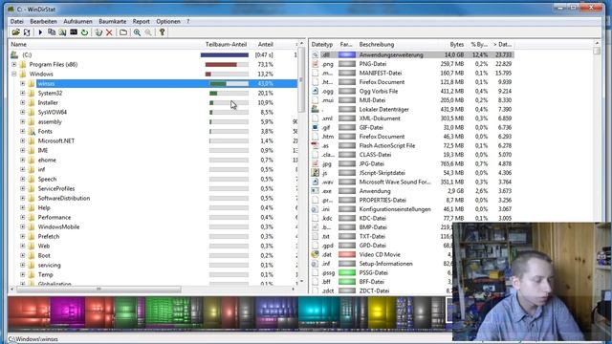The height and width of the screenshot is (344, 612).
Task: Click the black arrow expand toolbar icon
Action: point(40,32)
